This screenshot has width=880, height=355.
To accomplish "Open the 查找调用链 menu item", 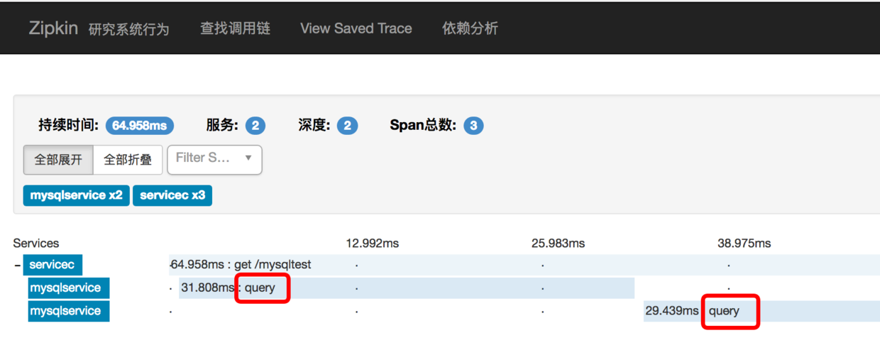I will [x=235, y=28].
